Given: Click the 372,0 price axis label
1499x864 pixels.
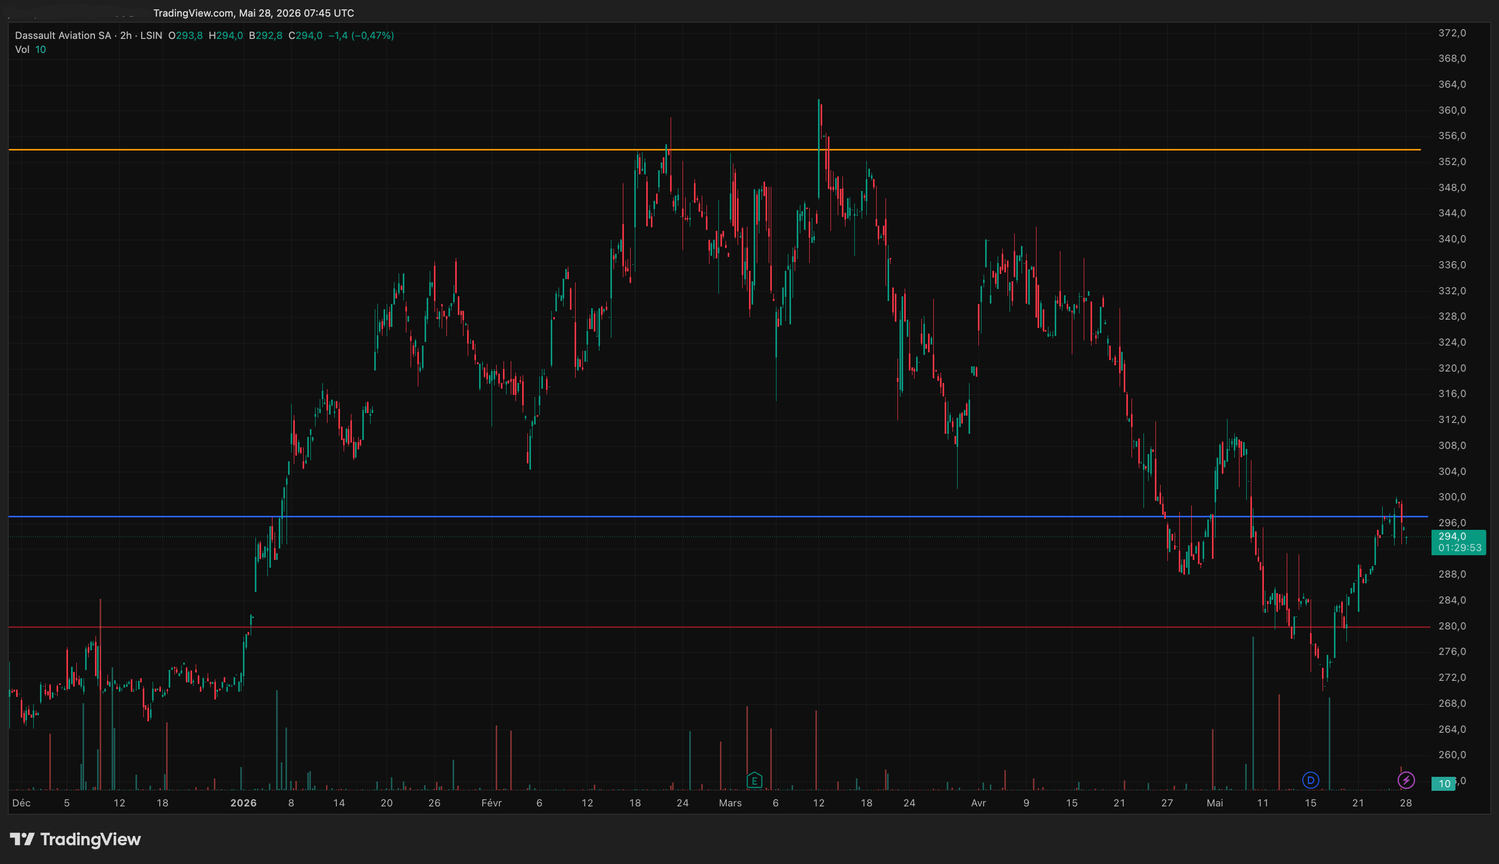Looking at the screenshot, I should coord(1452,33).
